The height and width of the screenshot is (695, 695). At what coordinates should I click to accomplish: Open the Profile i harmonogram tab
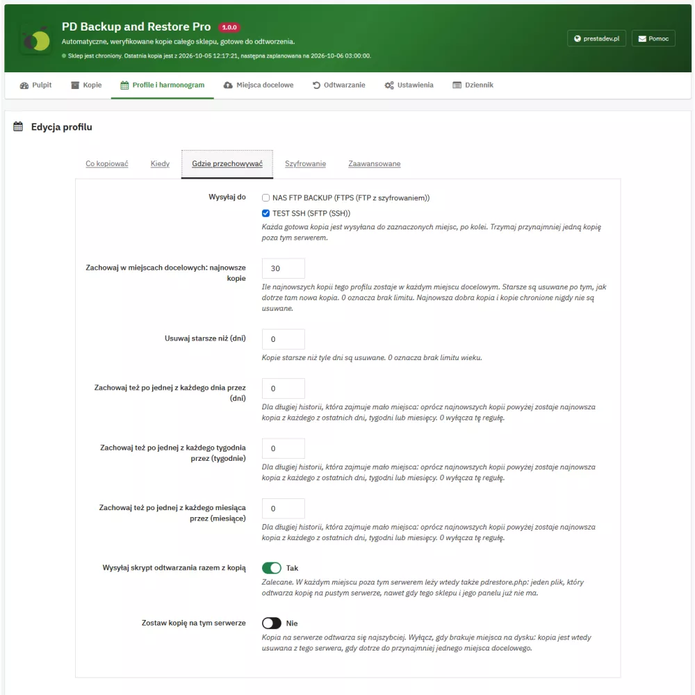pyautogui.click(x=162, y=85)
